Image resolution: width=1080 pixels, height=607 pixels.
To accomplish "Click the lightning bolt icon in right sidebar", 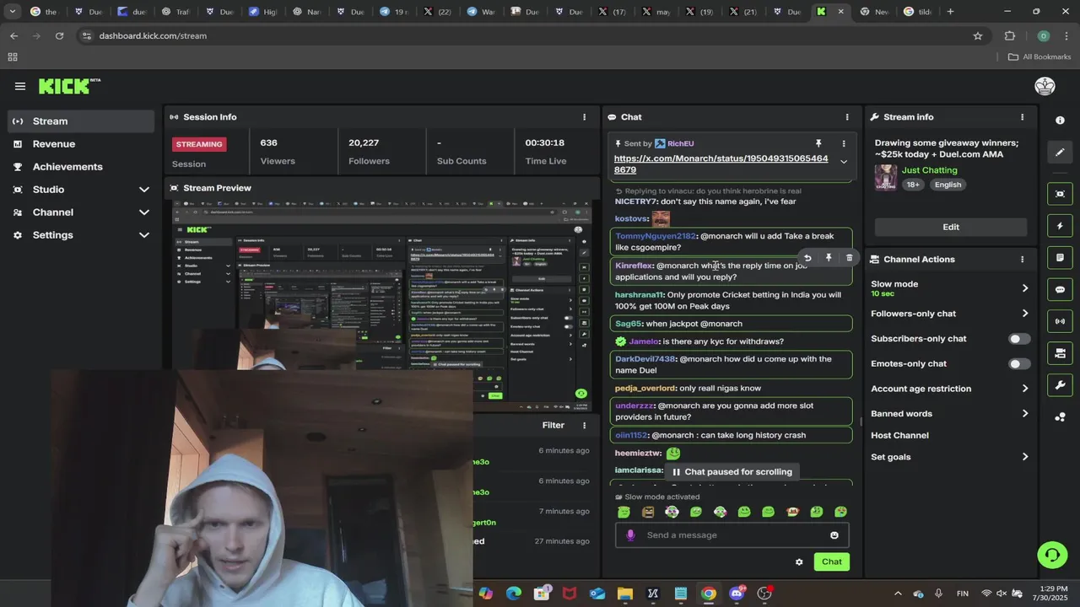I will click(x=1060, y=226).
